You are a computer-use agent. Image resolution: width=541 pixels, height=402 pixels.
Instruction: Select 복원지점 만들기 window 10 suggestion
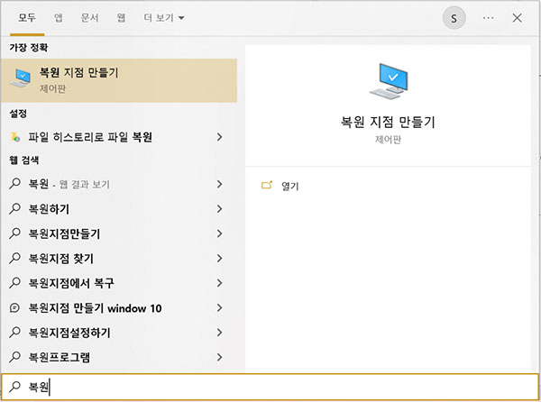119,308
